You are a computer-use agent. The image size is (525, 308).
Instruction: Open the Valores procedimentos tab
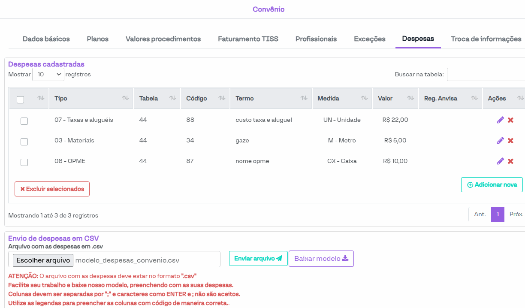[x=163, y=39]
